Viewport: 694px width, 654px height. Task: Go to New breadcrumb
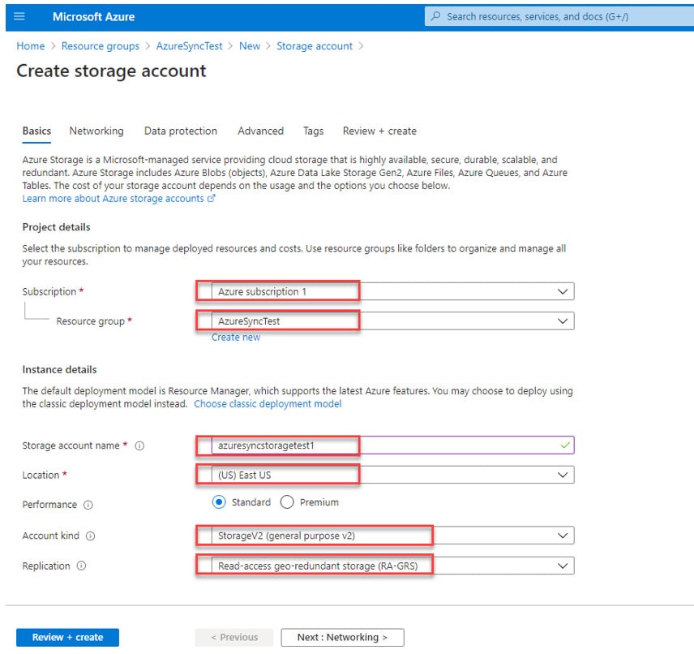tap(250, 46)
